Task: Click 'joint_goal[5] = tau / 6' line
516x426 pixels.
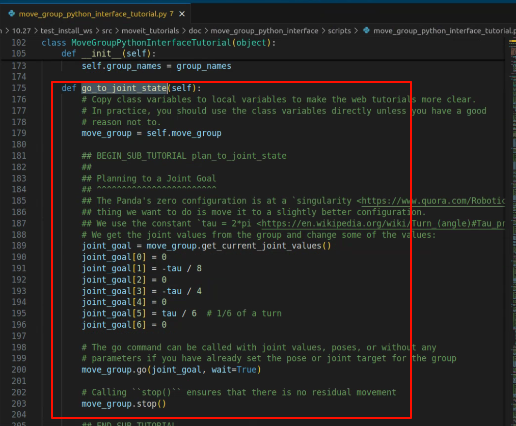Action: (139, 314)
